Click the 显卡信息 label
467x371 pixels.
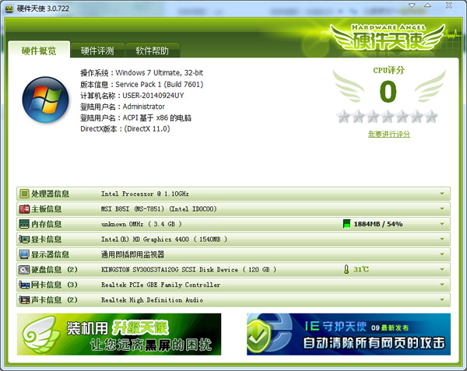coord(47,240)
